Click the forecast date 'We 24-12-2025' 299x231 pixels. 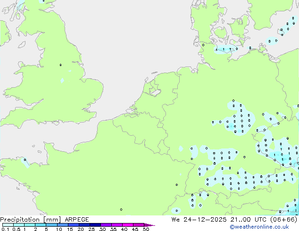click(199, 220)
